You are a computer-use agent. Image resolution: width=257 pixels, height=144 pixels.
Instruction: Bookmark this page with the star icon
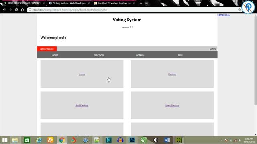tap(239, 10)
